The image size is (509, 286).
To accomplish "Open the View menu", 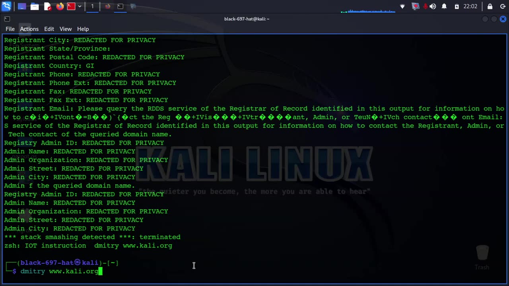I will pos(66,29).
